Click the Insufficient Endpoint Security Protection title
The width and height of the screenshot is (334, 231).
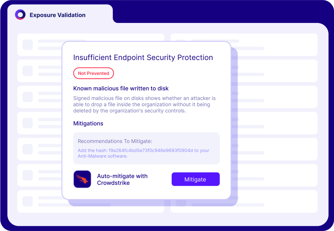pyautogui.click(x=143, y=57)
